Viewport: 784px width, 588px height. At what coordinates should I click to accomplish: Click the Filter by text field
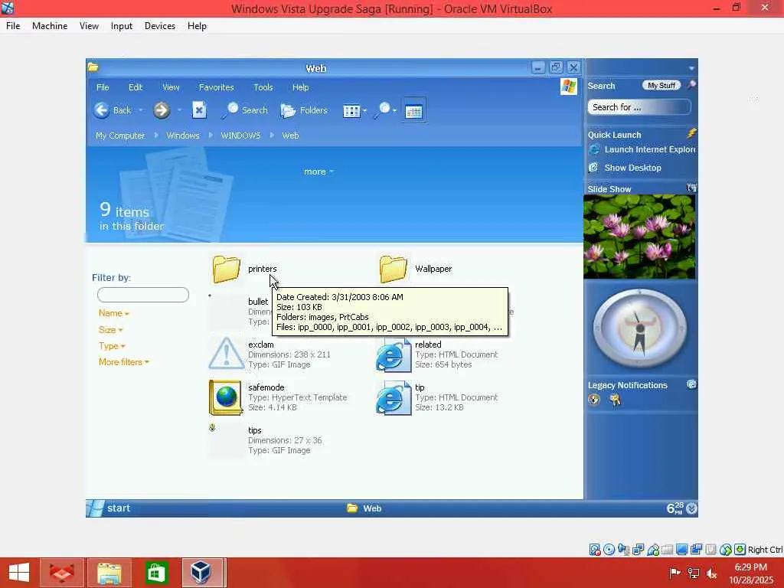point(143,295)
